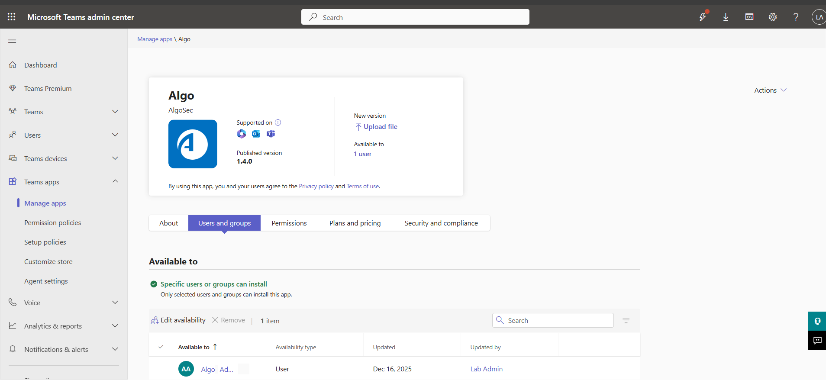This screenshot has height=380, width=826.
Task: Expand the Voice navigation section
Action: coord(115,303)
